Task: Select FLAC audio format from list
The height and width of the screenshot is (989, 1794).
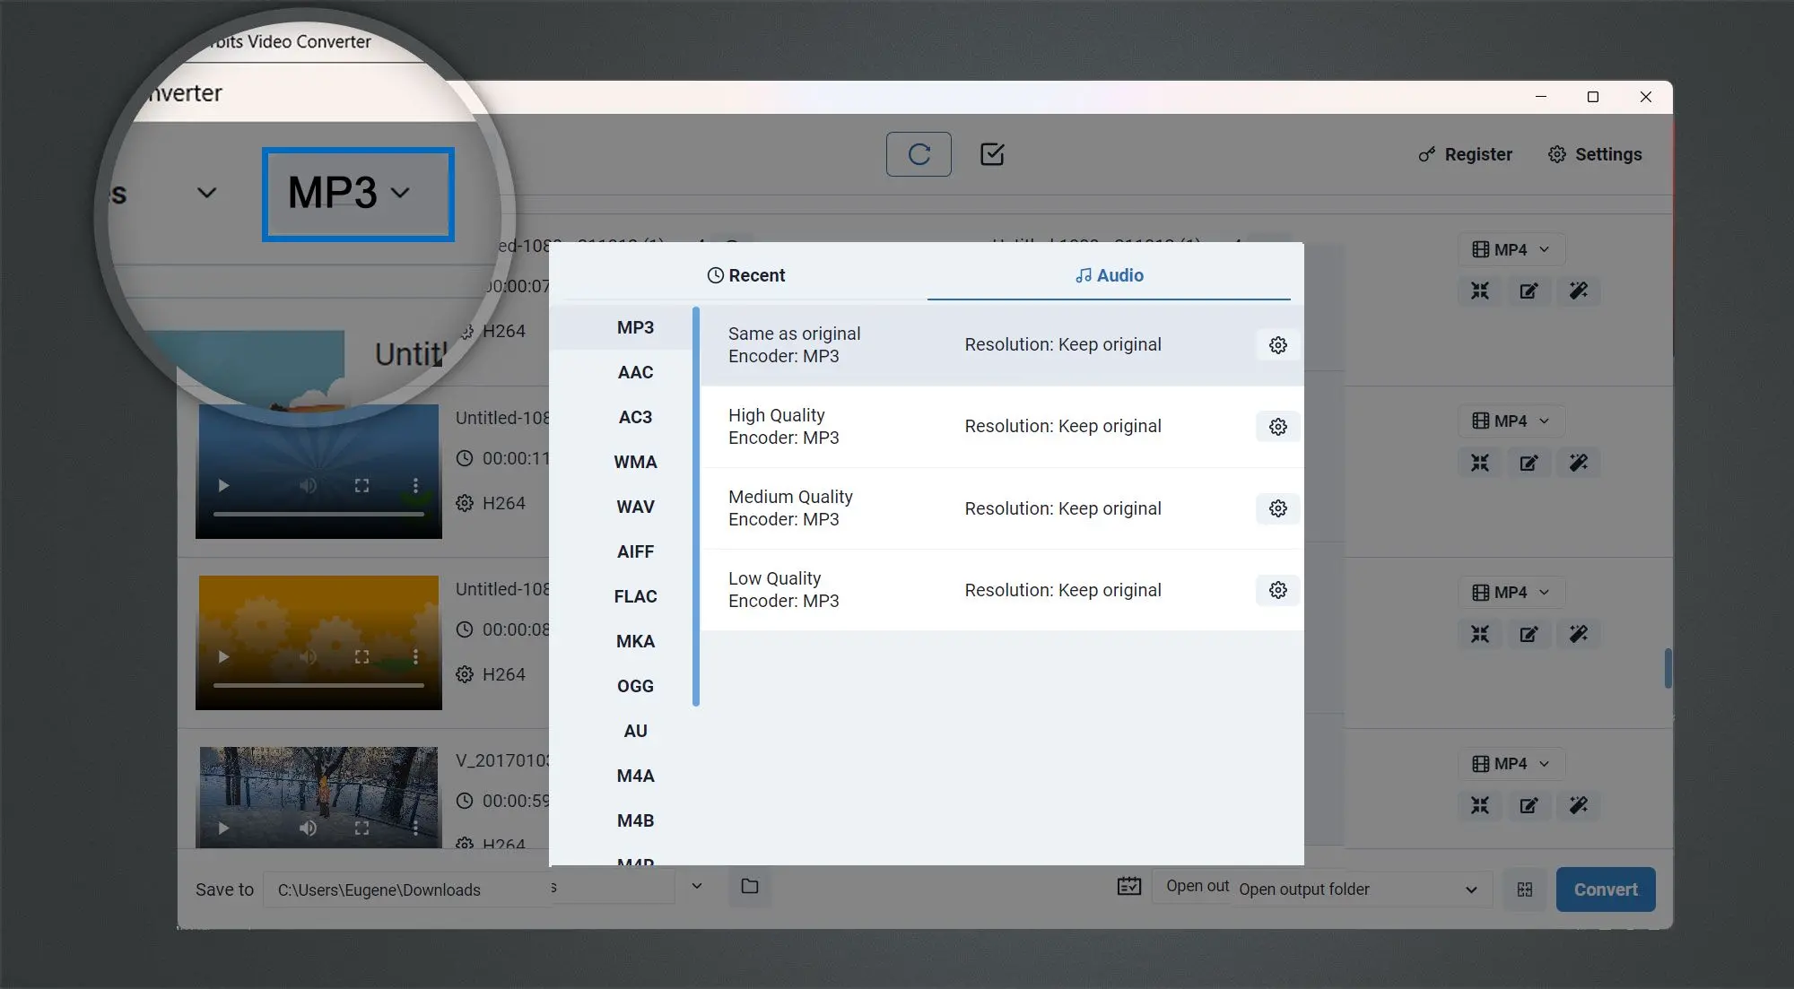Action: (x=634, y=595)
